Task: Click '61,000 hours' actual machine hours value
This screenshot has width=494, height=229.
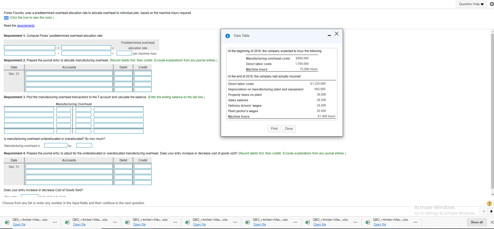Action: [326, 116]
